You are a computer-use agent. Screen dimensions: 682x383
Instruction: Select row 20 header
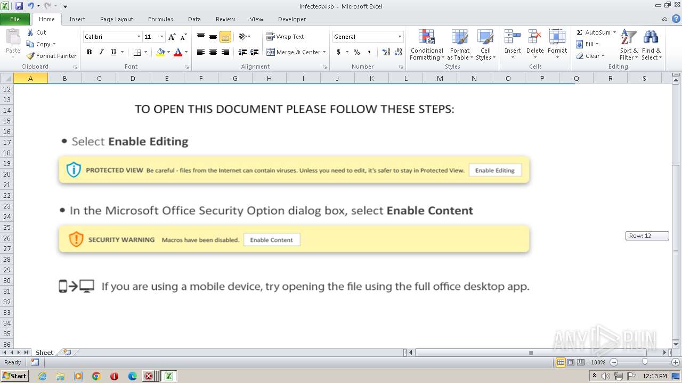coord(7,174)
